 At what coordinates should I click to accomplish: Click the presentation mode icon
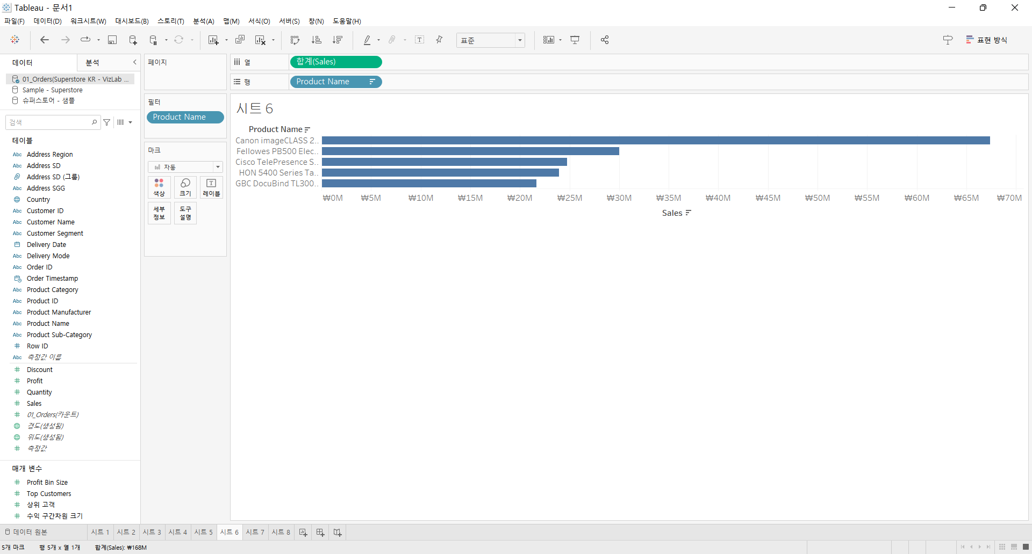pyautogui.click(x=575, y=40)
